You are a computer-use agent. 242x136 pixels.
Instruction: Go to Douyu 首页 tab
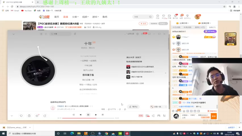[57, 17]
